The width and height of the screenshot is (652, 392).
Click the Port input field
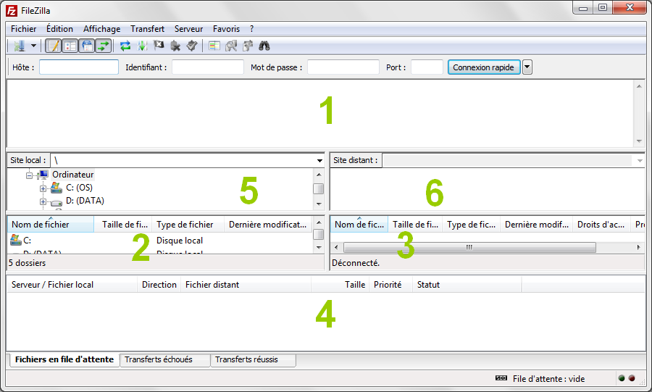(427, 67)
